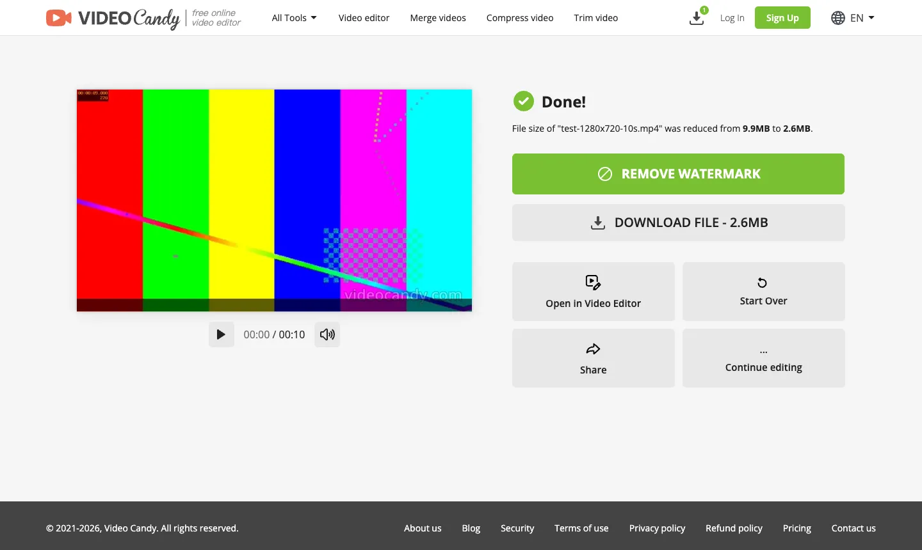The height and width of the screenshot is (550, 922).
Task: Click the globe language icon
Action: click(x=837, y=18)
